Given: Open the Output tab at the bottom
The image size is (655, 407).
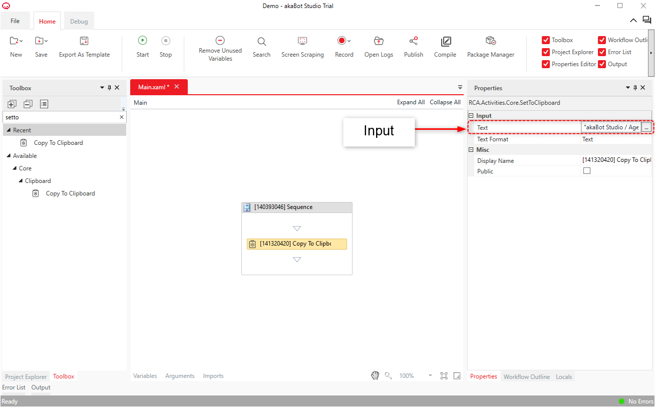Looking at the screenshot, I should click(41, 387).
